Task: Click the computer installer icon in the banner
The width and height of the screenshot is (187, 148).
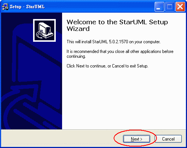Action: pos(44,31)
